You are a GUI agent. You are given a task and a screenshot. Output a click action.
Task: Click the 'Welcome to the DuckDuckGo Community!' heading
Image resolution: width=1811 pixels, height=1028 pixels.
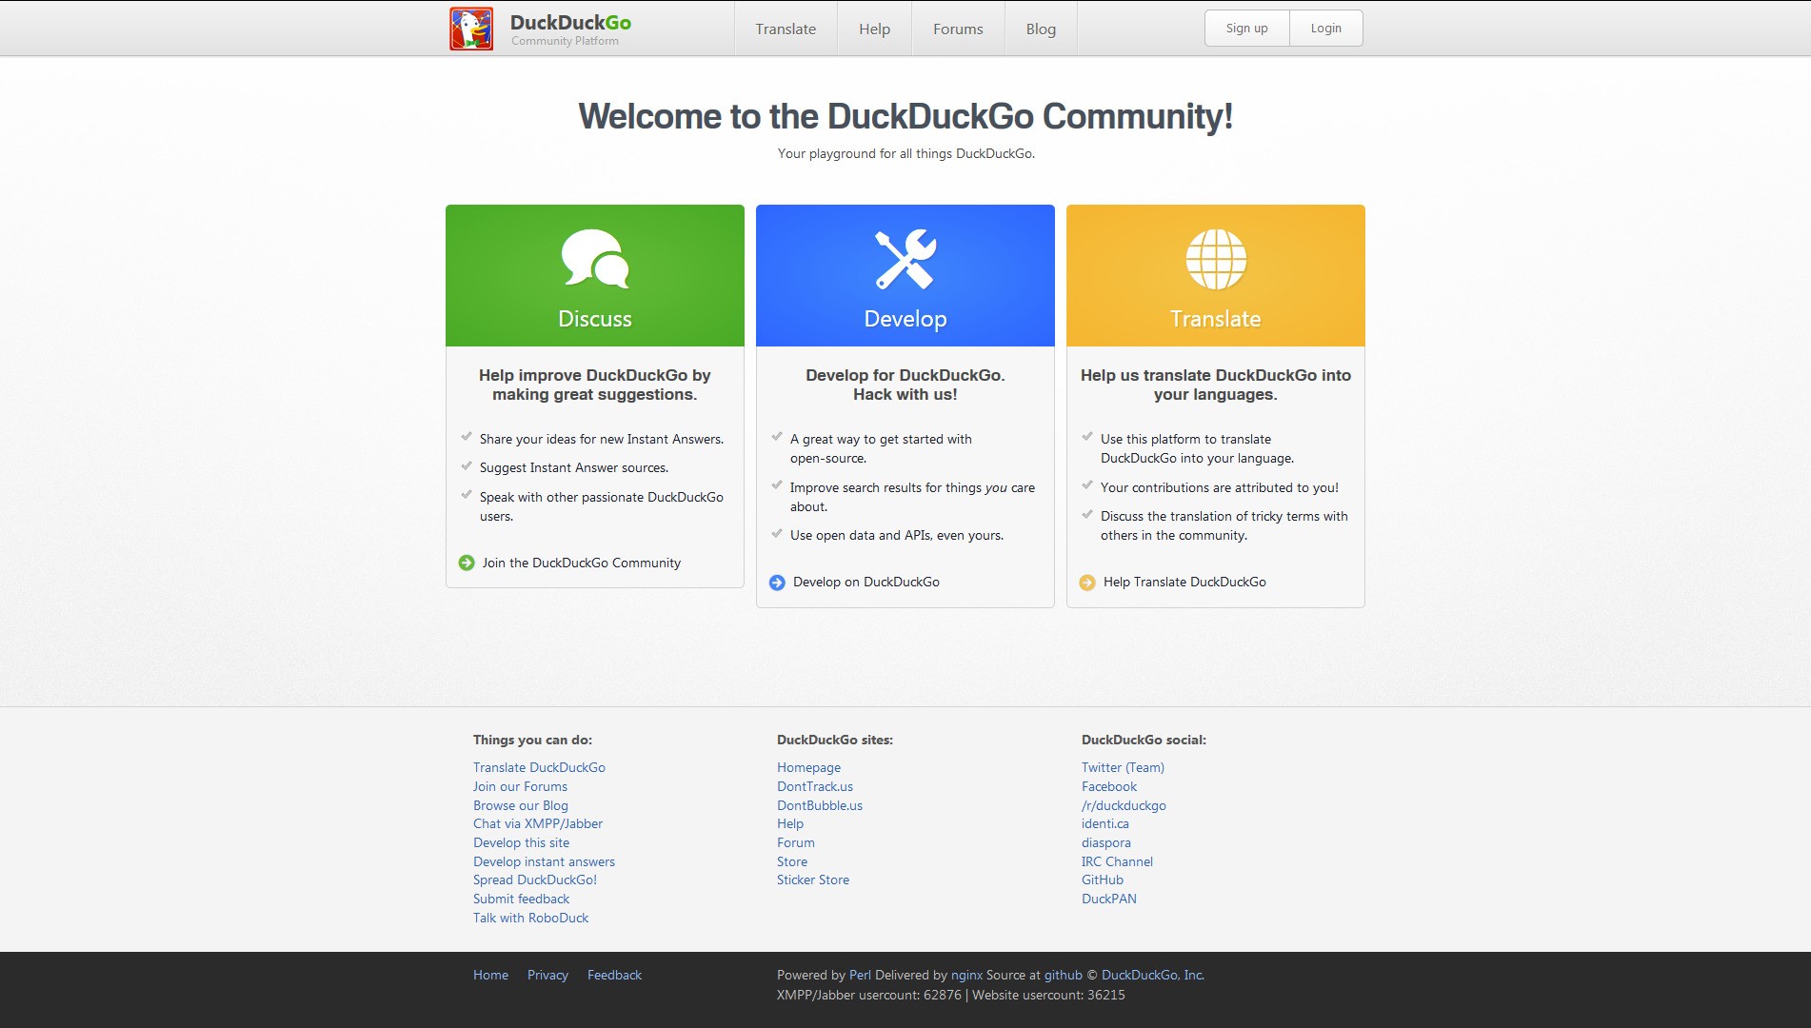[x=905, y=116]
